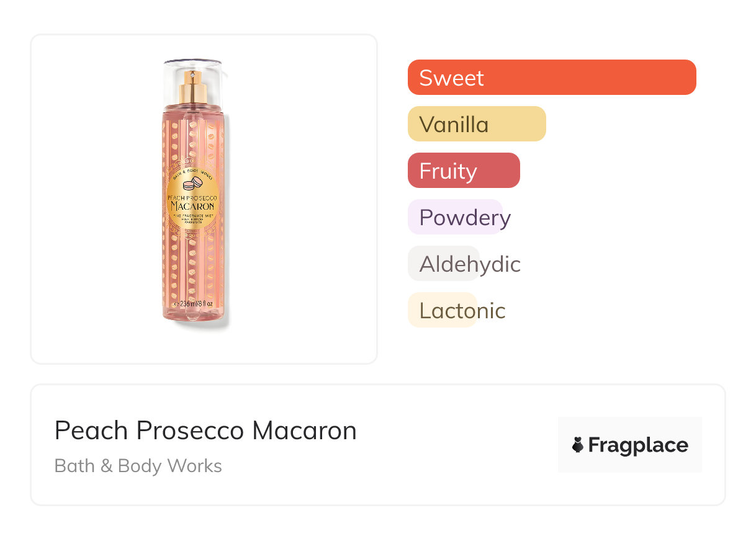
Task: Select the Sweet accord bar
Action: pos(551,78)
